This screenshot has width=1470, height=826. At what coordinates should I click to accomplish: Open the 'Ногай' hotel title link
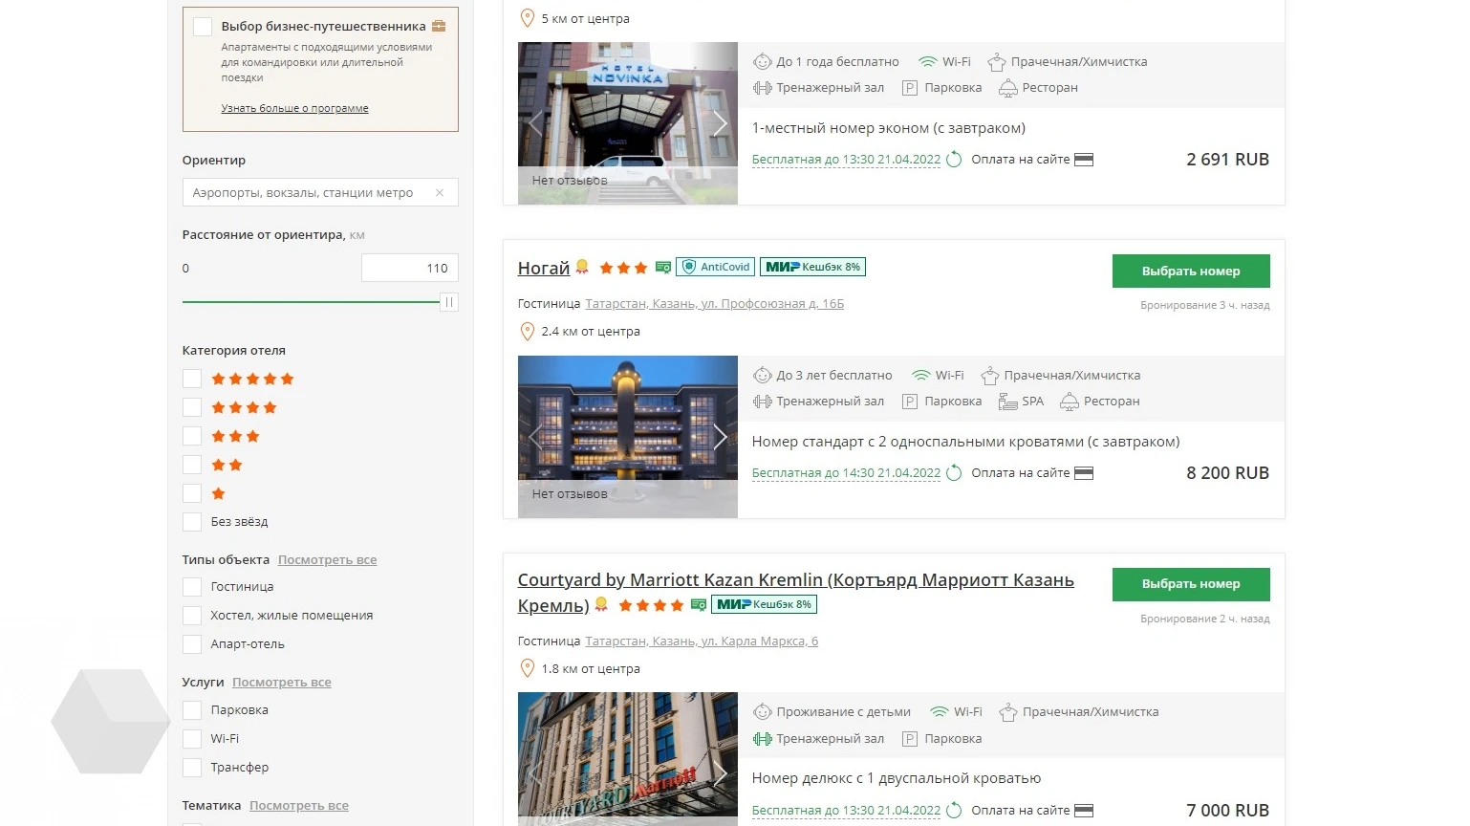point(544,268)
